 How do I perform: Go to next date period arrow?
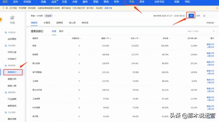[x=214, y=16]
